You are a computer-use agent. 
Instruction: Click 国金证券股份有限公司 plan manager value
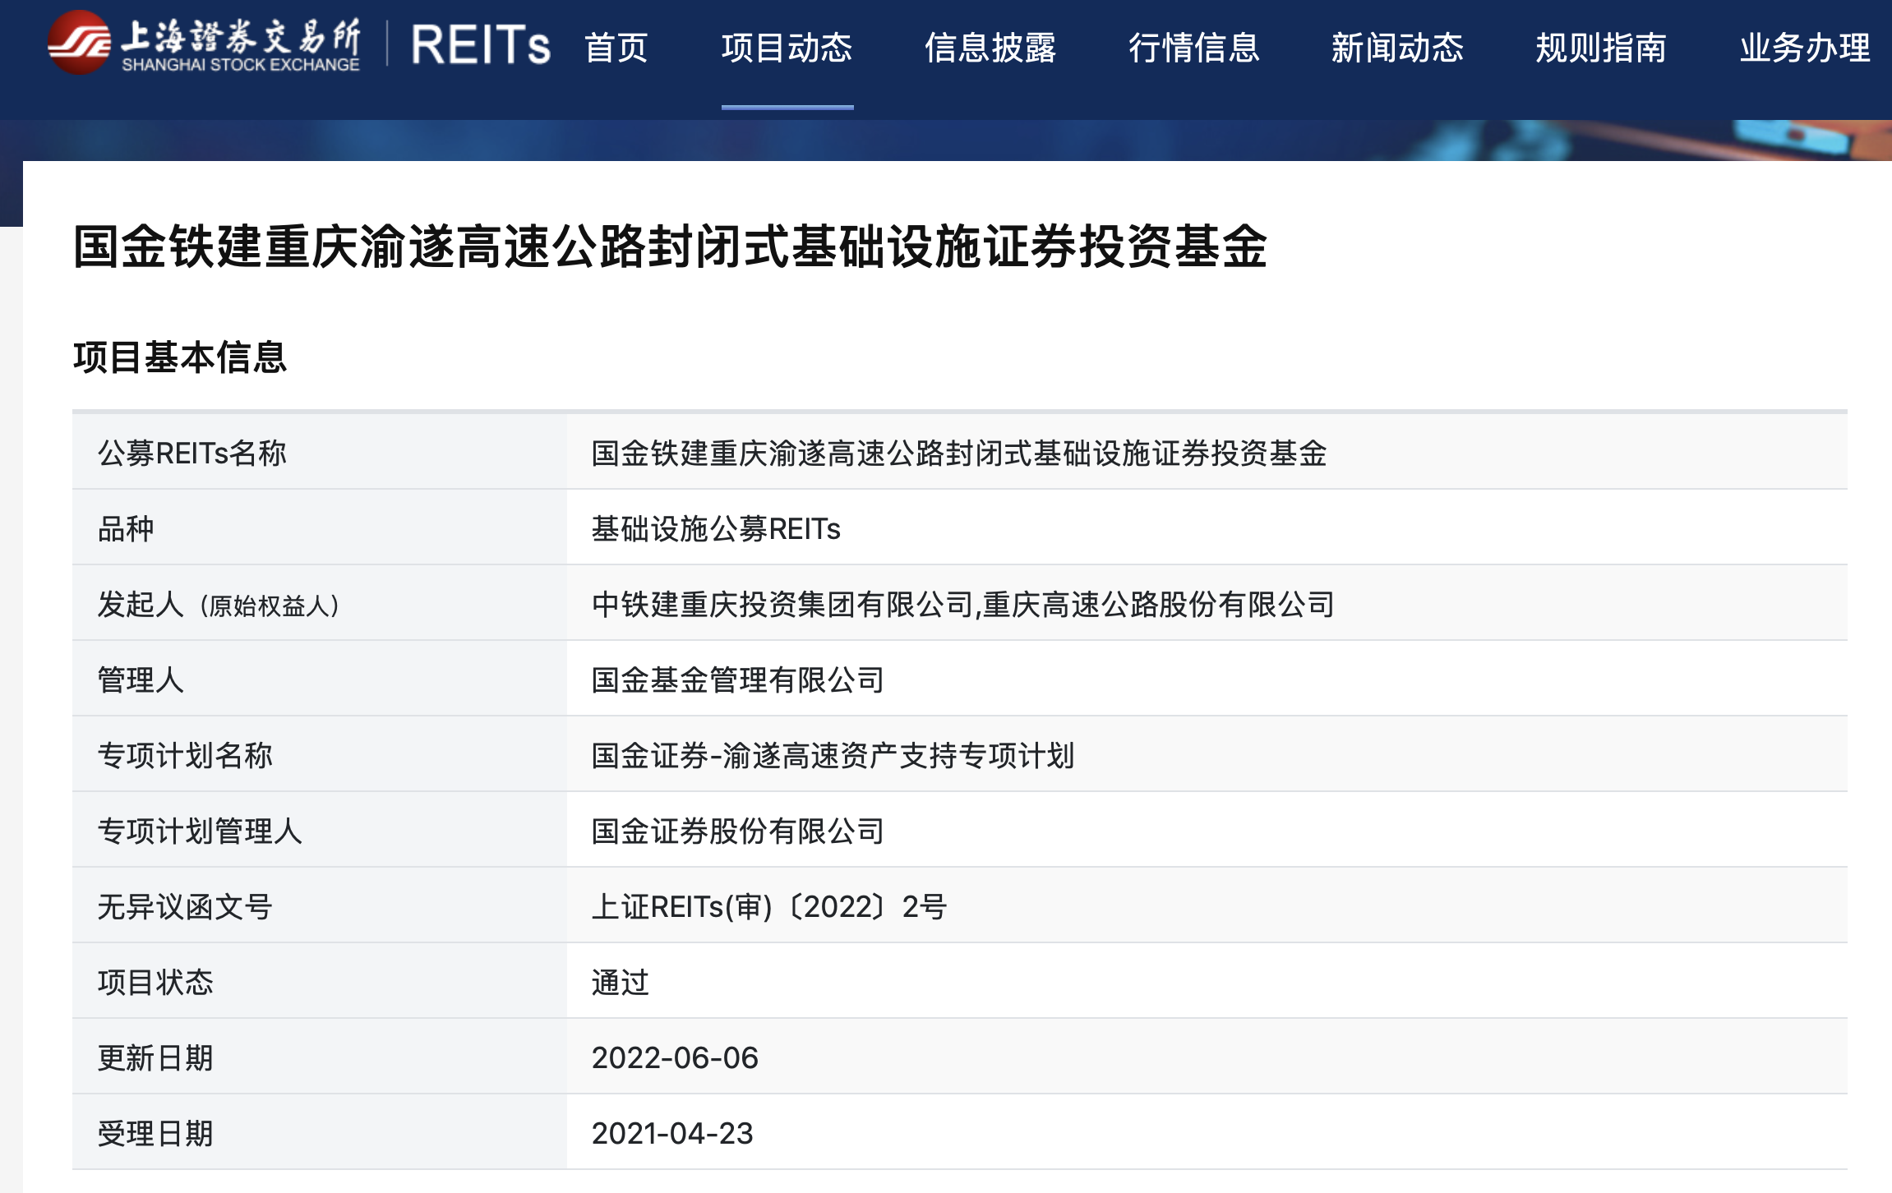point(738,831)
